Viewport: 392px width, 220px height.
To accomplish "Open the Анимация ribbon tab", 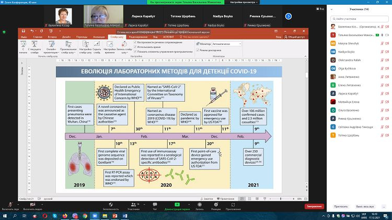I will [x=99, y=37].
